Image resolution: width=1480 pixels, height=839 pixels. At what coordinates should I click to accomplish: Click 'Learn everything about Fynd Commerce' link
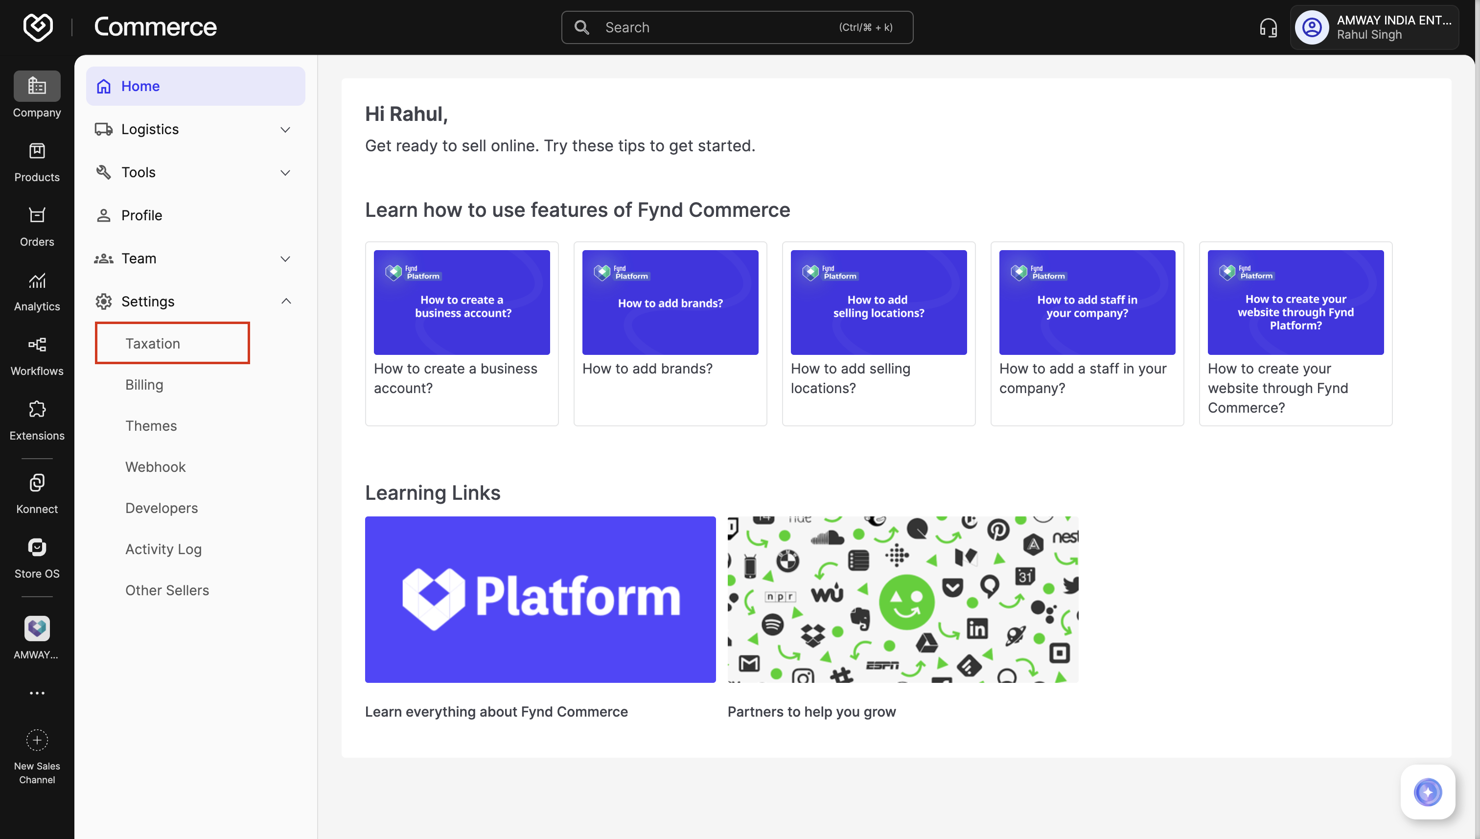(x=496, y=712)
